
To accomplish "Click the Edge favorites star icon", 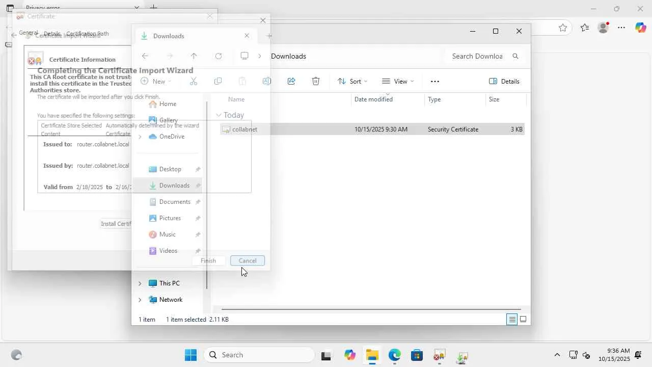I will (x=563, y=28).
